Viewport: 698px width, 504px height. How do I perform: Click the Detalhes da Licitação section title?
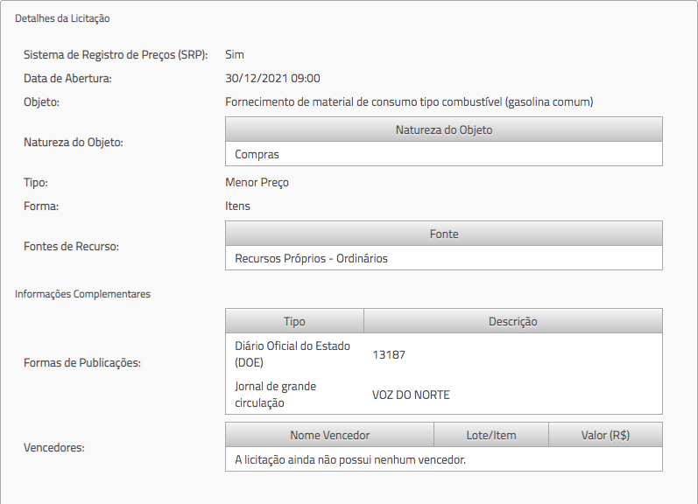(62, 17)
